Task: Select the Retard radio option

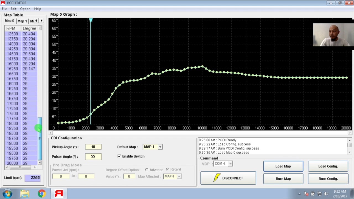Action: [x=167, y=169]
